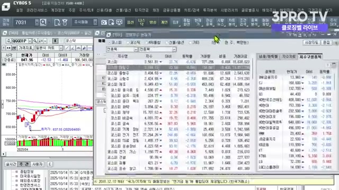This screenshot has width=339, height=190.
Task: Expand the 종합정보 tree node
Action: point(16,172)
